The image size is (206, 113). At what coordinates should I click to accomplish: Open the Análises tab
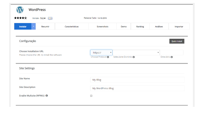[159, 27]
